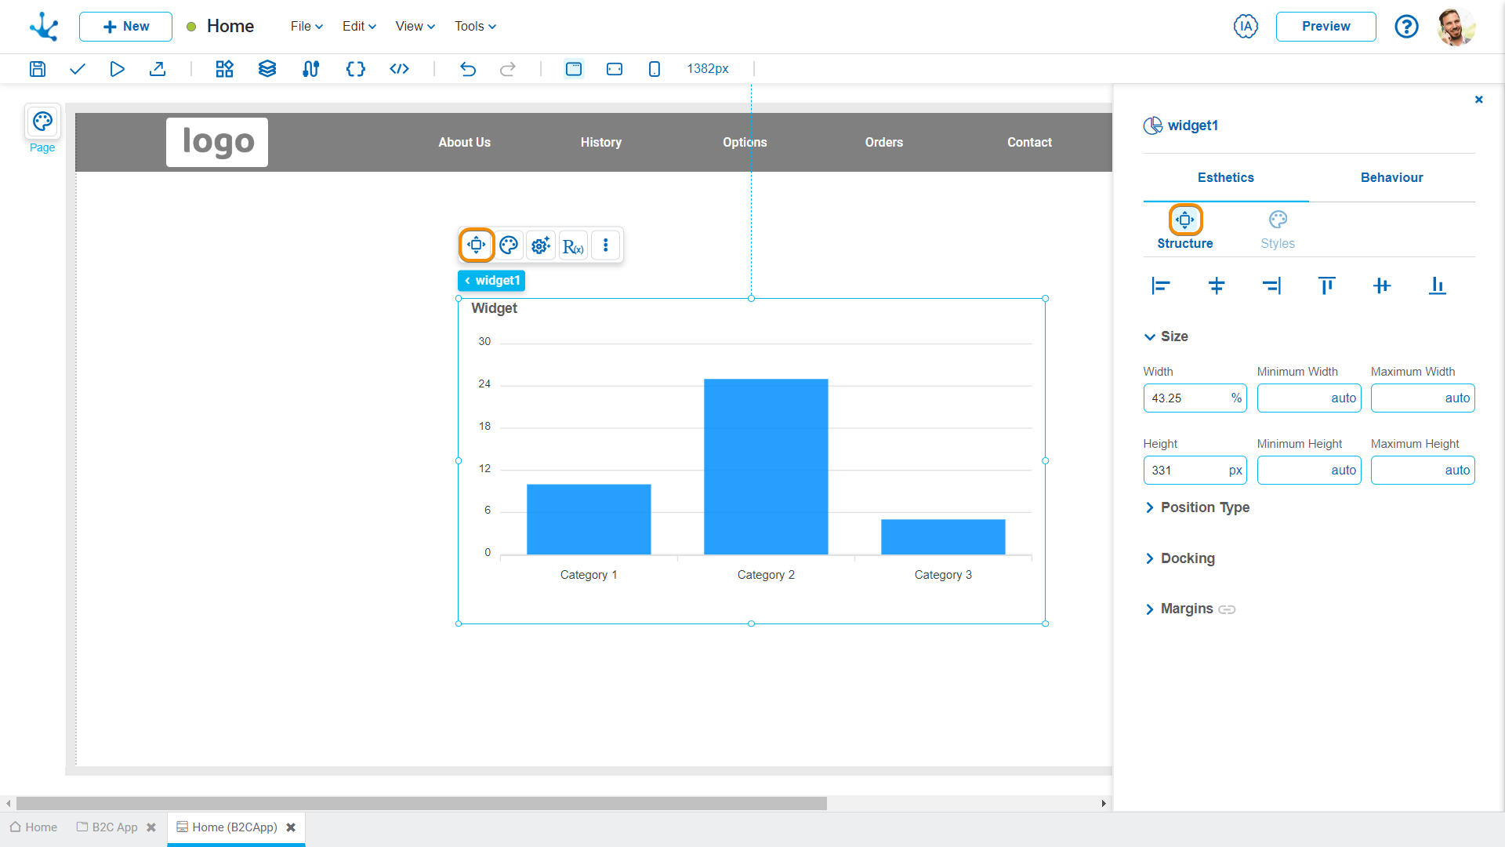Image resolution: width=1505 pixels, height=847 pixels.
Task: Toggle the Behaviour tab in widget panel
Action: (x=1391, y=178)
